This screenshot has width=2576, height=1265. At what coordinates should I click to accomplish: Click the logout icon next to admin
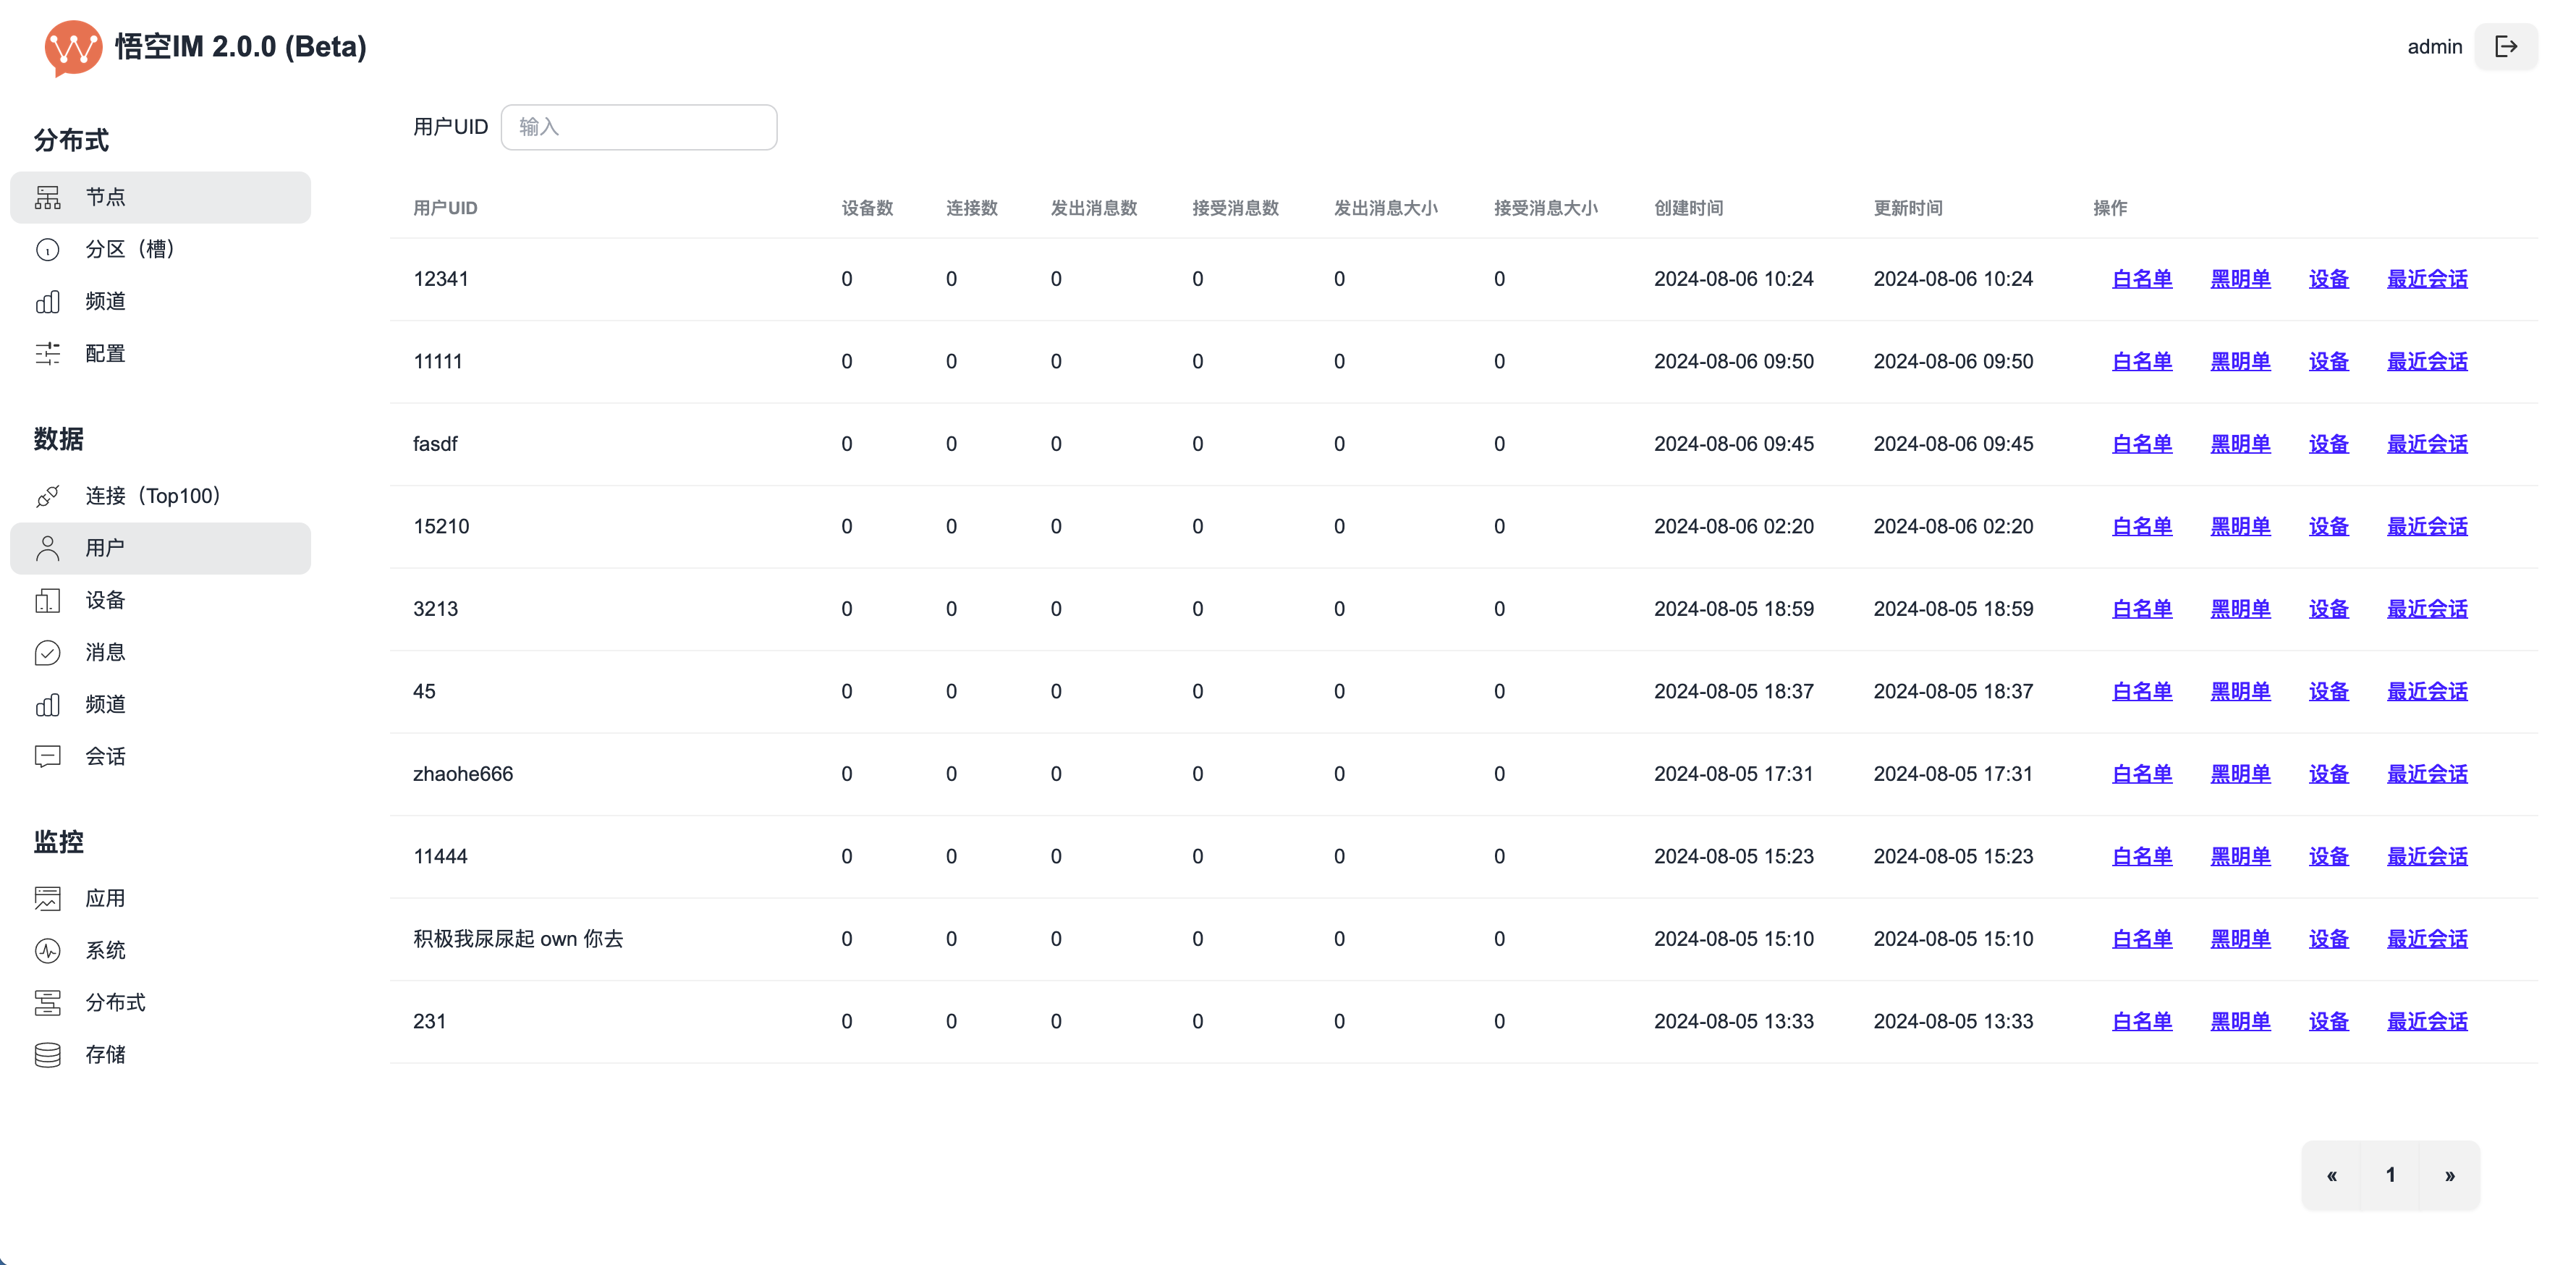tap(2505, 47)
